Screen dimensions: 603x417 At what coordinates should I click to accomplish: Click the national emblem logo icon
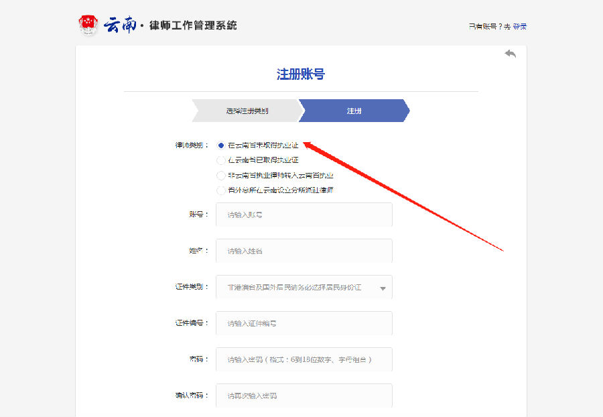tap(88, 25)
